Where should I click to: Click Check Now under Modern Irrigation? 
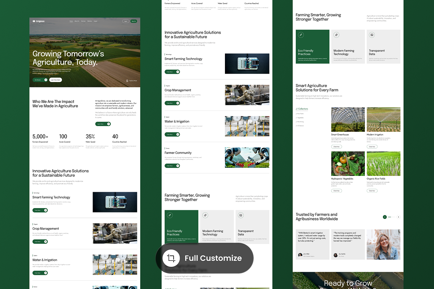pos(372,147)
